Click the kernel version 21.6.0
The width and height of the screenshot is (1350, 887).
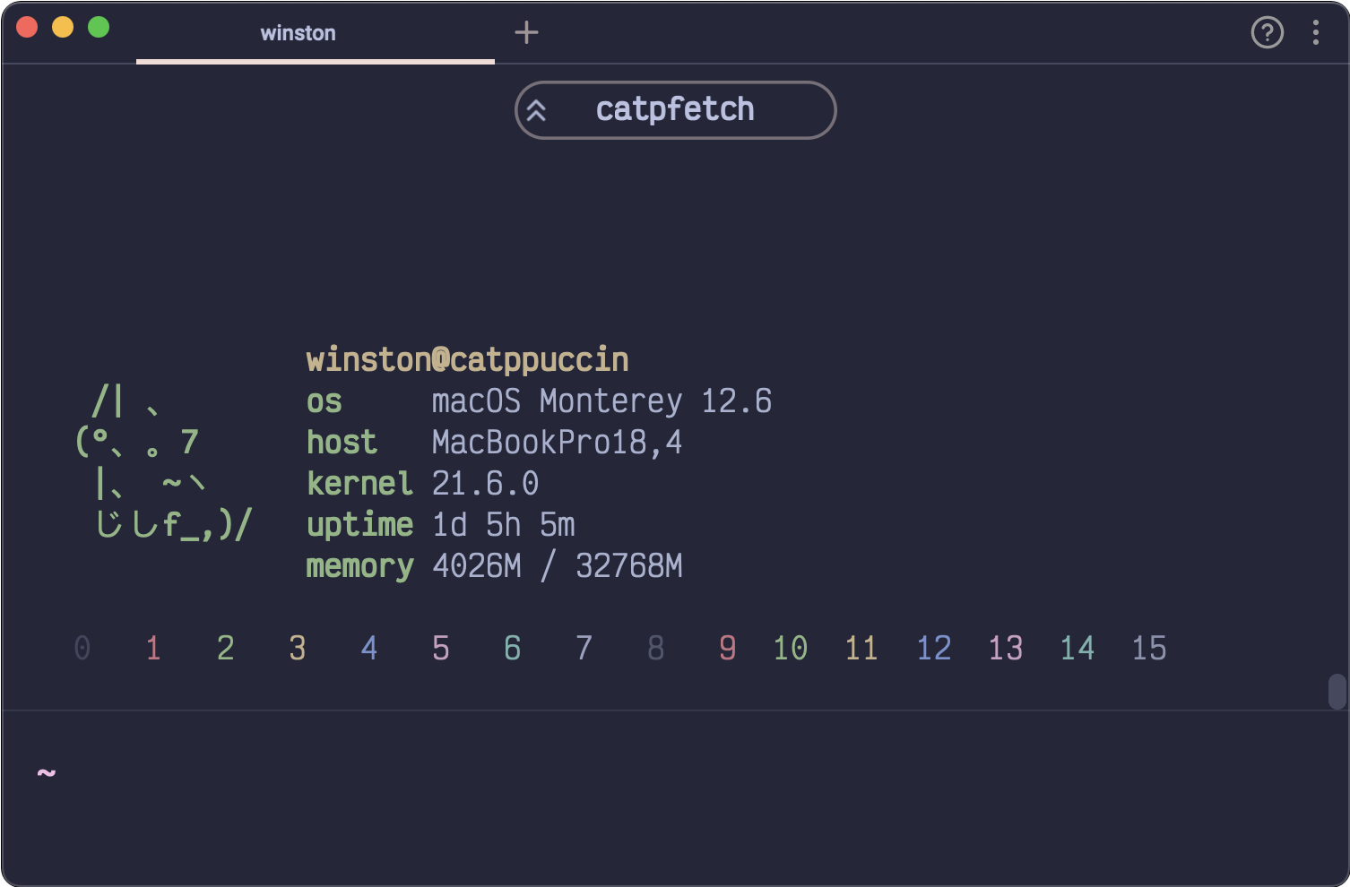pyautogui.click(x=485, y=484)
